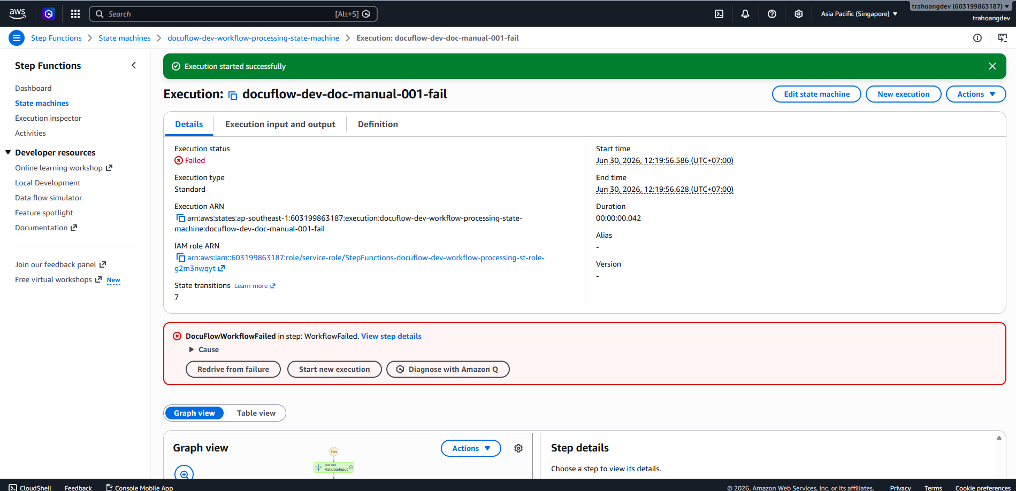Select the ValidateInput node in the graph

(334, 467)
